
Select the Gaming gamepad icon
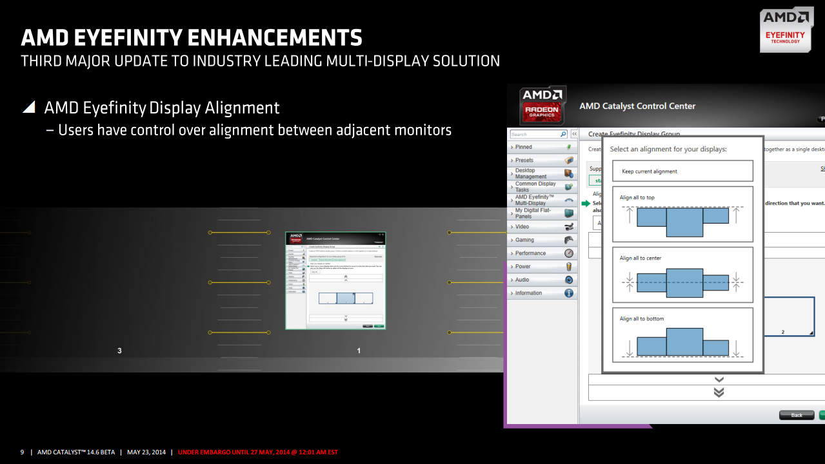click(570, 240)
